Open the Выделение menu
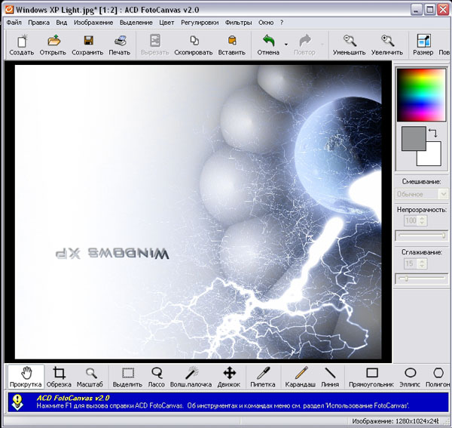This screenshot has width=452, height=428. tap(136, 23)
